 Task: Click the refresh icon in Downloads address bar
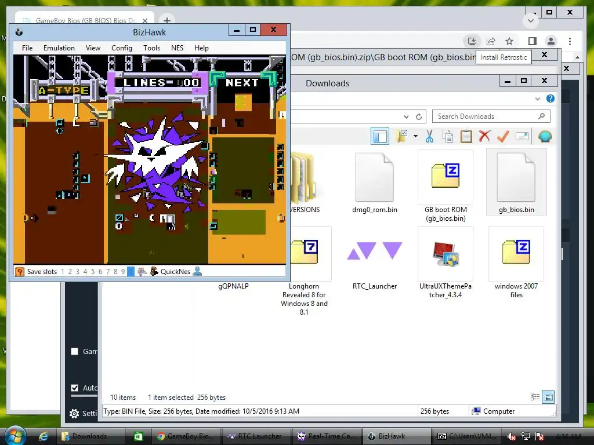point(419,116)
